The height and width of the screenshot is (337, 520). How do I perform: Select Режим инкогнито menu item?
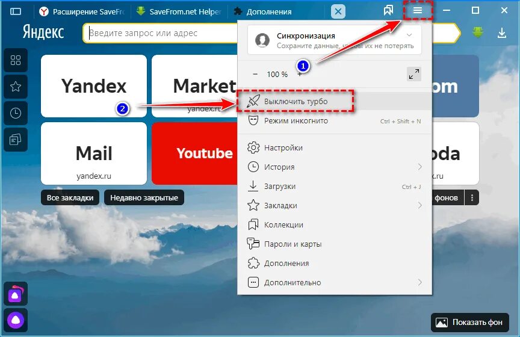click(x=334, y=121)
